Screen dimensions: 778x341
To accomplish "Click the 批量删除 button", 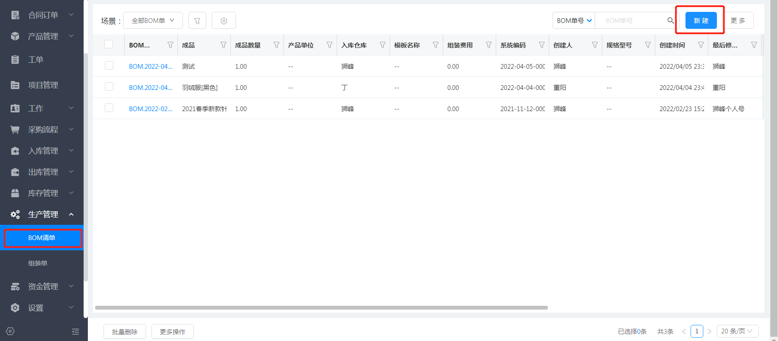I will 125,332.
